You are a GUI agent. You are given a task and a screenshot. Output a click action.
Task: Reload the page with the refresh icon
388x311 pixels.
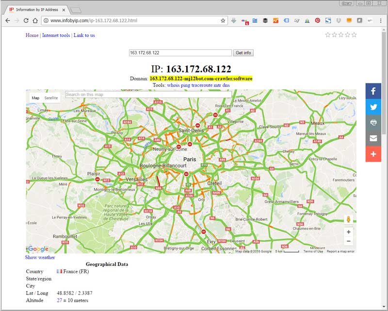pos(26,20)
